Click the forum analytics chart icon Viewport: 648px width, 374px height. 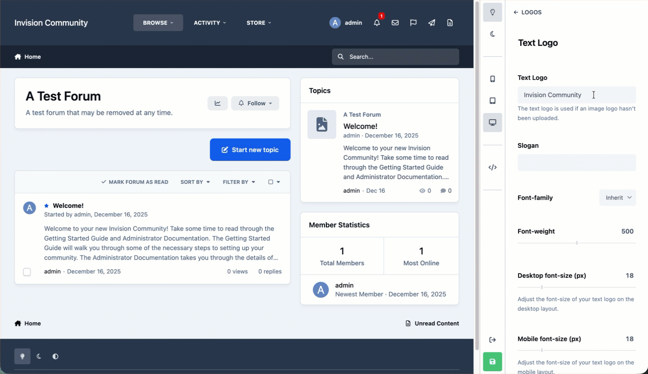218,103
